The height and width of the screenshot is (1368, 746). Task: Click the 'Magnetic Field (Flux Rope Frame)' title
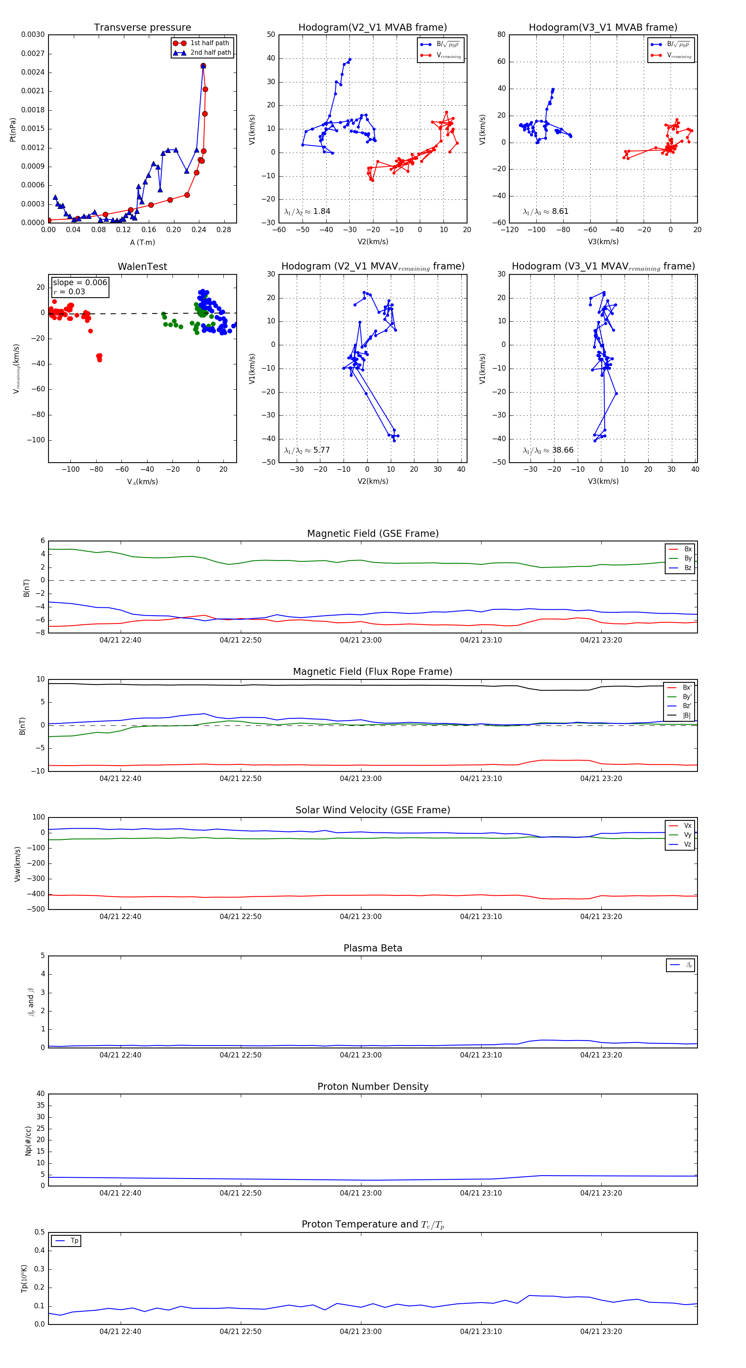[373, 672]
